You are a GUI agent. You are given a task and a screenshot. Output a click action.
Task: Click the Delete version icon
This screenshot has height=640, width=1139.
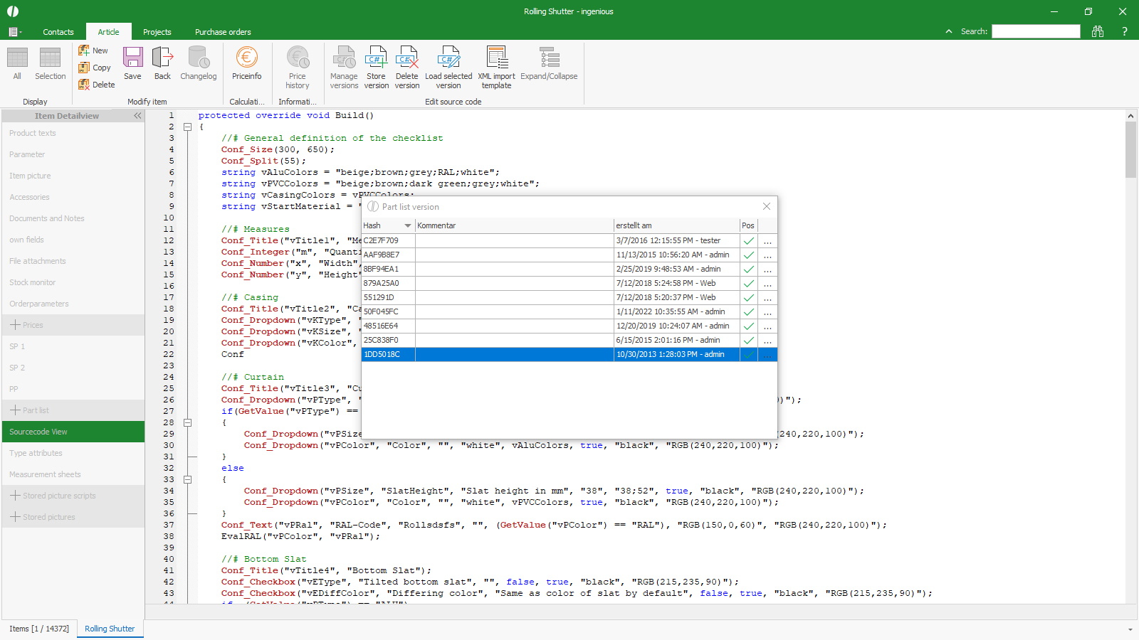(407, 68)
